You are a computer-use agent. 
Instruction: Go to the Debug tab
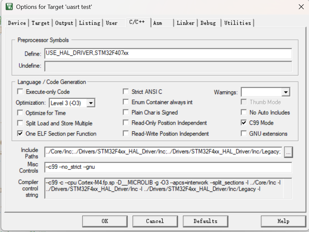point(208,23)
